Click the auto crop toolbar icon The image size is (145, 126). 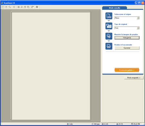pos(14,7)
